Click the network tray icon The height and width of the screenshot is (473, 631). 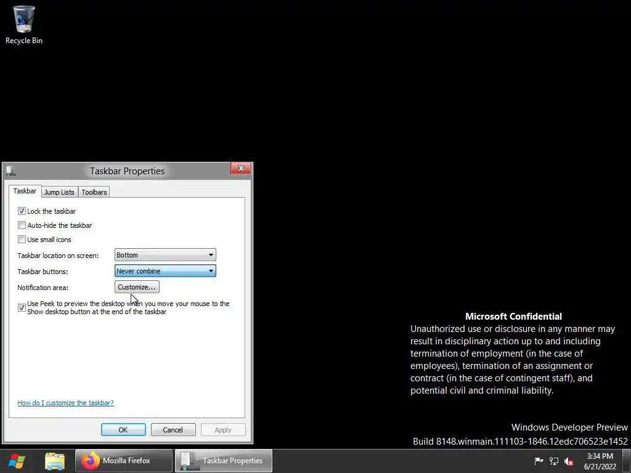pyautogui.click(x=554, y=461)
